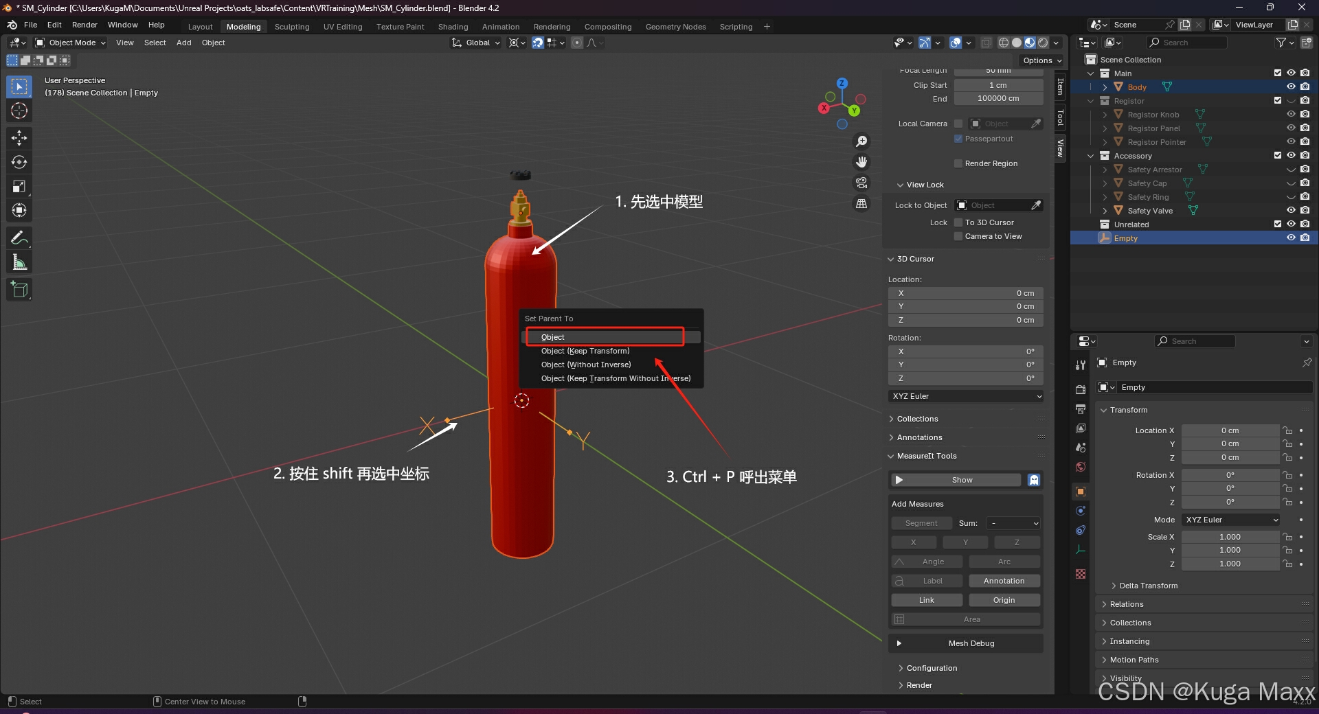Uncheck the Passepartout checkbox

[x=958, y=139]
